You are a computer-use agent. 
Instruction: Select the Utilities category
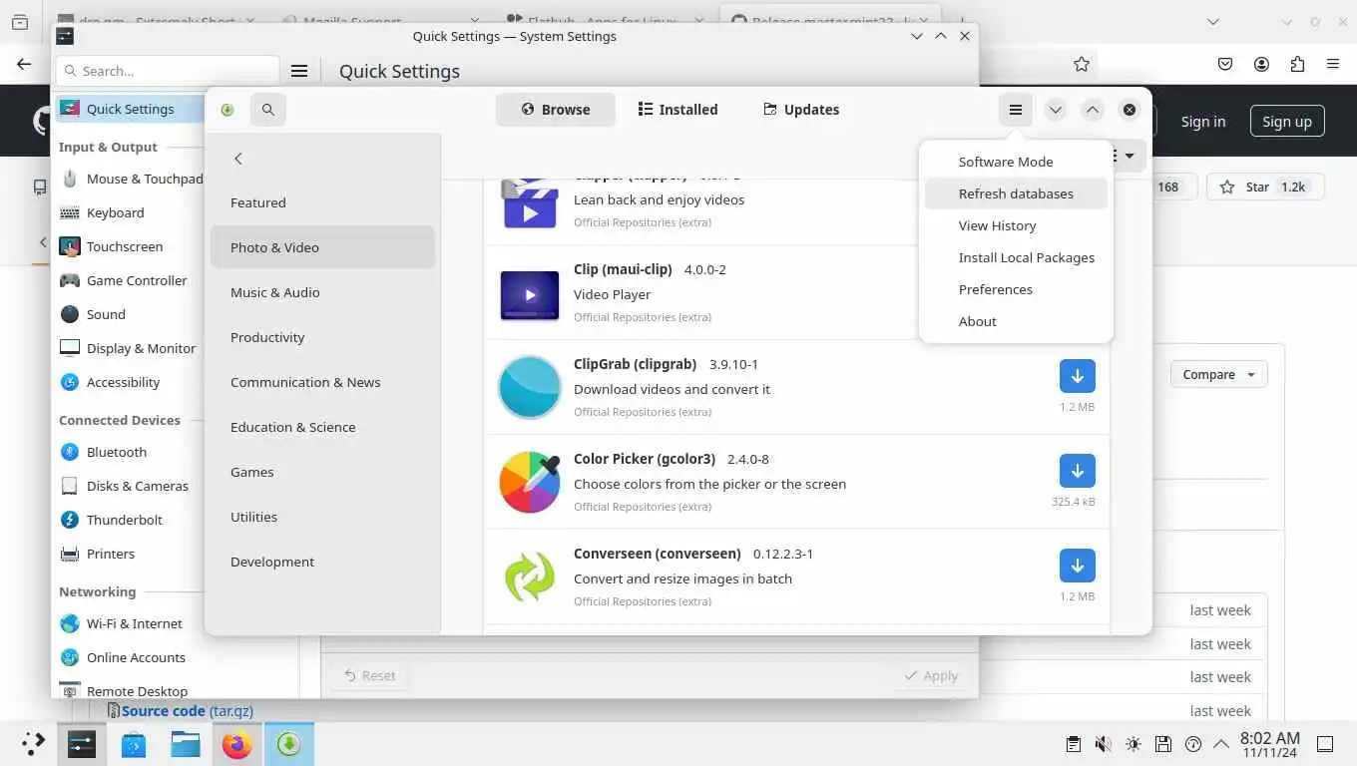322,517
